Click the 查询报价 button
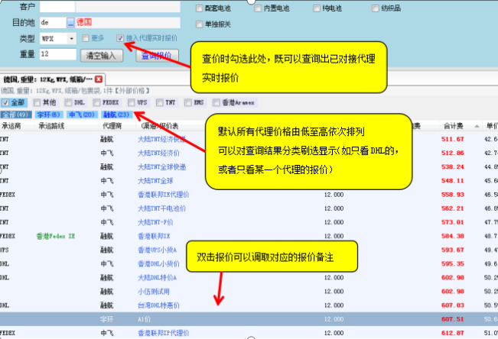This screenshot has width=498, height=339. click(156, 56)
